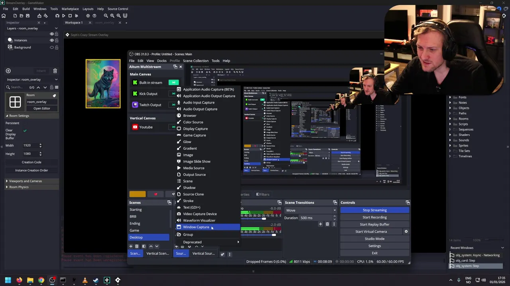Image resolution: width=510 pixels, height=286 pixels.
Task: Adjust upper audio mixer volume slider
Action: tap(264, 218)
